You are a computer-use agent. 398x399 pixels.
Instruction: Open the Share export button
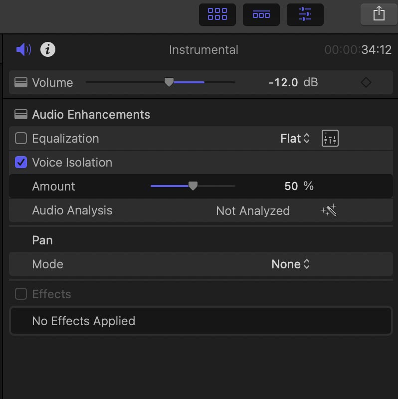click(x=379, y=14)
